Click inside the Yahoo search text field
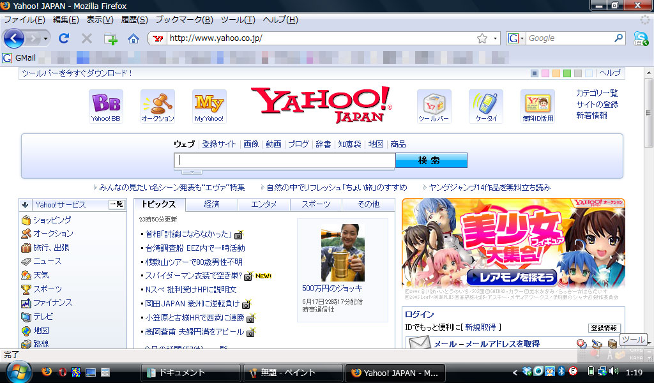 284,160
